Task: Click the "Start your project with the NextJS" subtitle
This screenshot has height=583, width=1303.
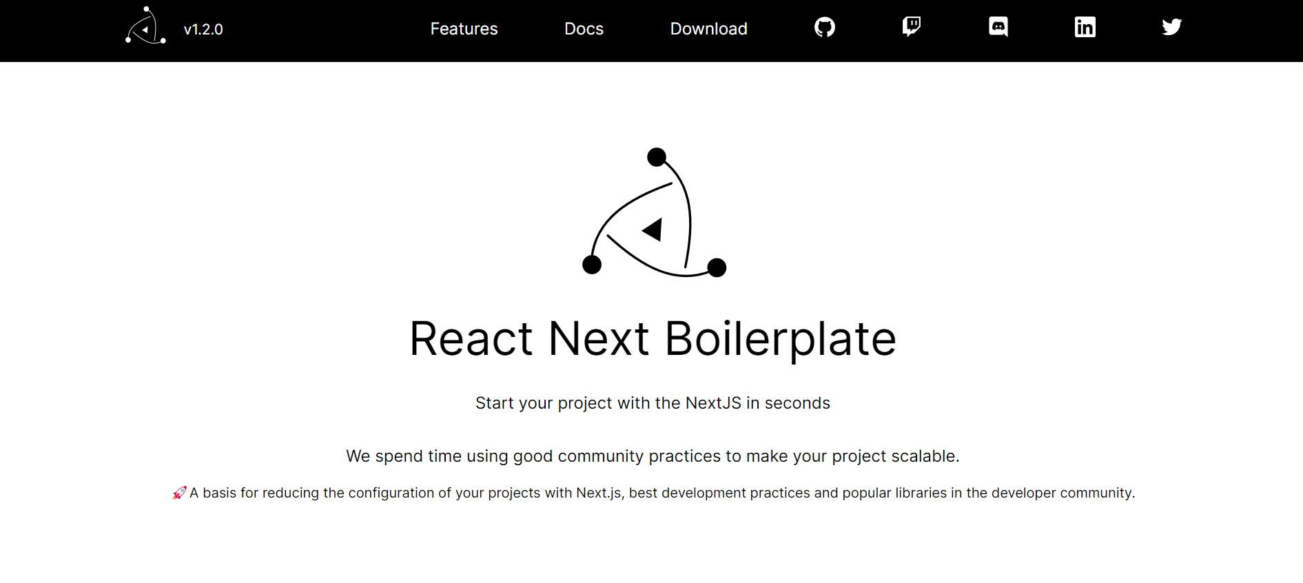Action: pos(653,403)
